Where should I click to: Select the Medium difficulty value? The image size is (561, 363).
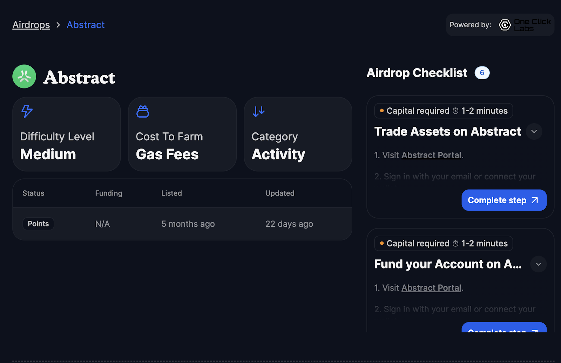(48, 154)
